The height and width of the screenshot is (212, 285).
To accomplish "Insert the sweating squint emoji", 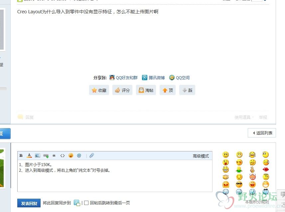I will point(266,162).
